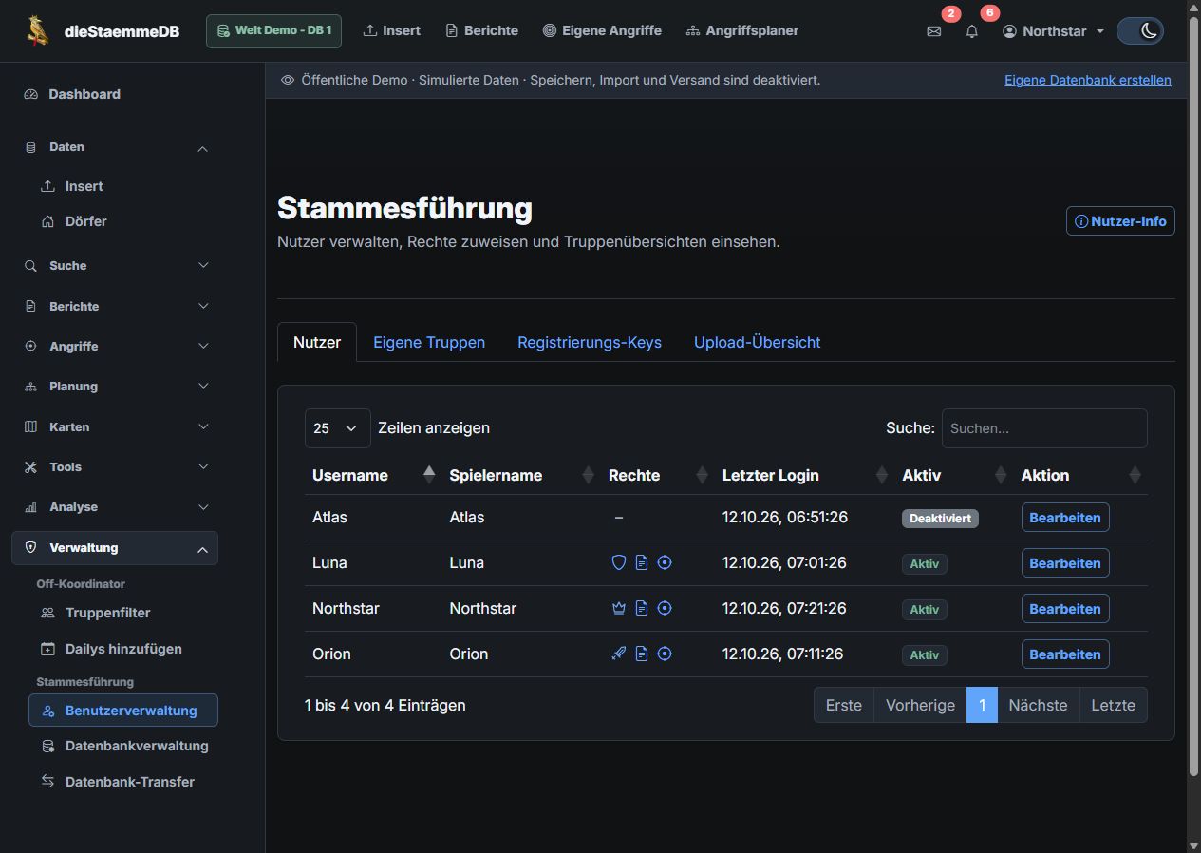Click the Dashboard gauge icon
The height and width of the screenshot is (853, 1201).
coord(30,94)
